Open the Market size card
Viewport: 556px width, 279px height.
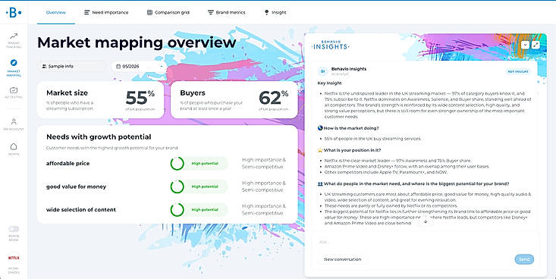point(100,99)
